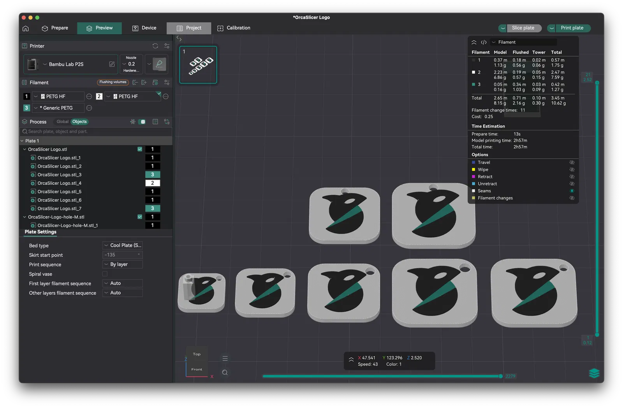
Task: Open more options for filament 2
Action: coord(165,96)
